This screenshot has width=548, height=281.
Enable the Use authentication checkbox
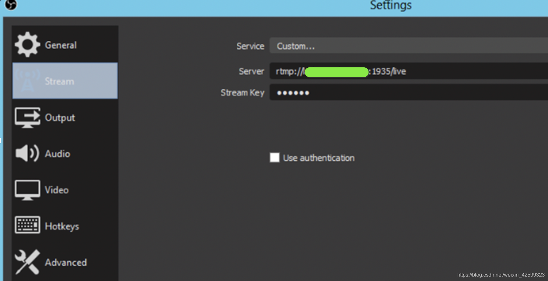[x=275, y=158]
